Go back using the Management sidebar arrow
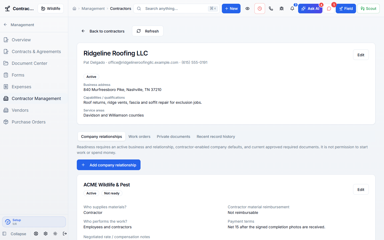 (5, 25)
